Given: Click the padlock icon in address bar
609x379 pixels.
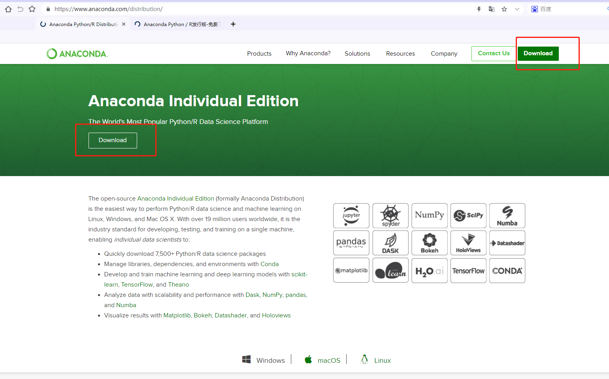Looking at the screenshot, I should point(48,9).
